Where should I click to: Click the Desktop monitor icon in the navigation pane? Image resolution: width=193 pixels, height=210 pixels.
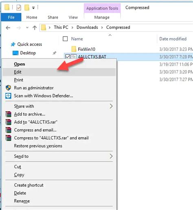tap(15, 53)
